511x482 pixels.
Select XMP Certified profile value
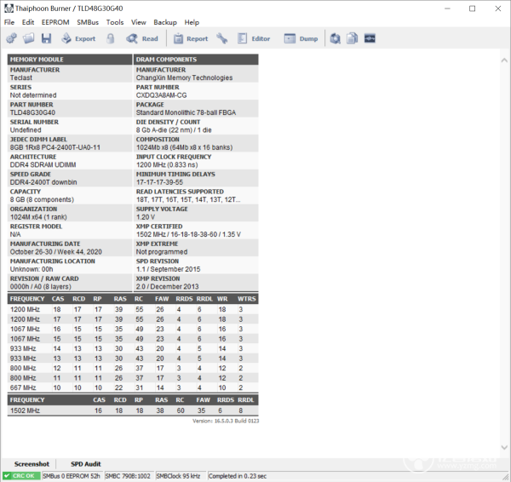click(x=188, y=234)
